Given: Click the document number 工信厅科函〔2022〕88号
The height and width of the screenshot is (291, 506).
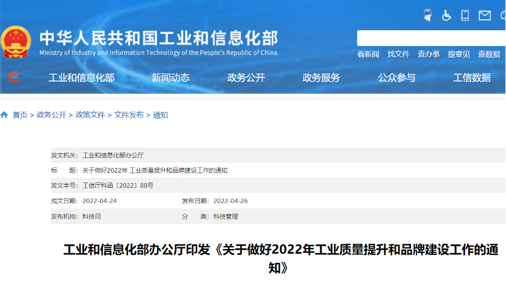Looking at the screenshot, I should [x=118, y=185].
